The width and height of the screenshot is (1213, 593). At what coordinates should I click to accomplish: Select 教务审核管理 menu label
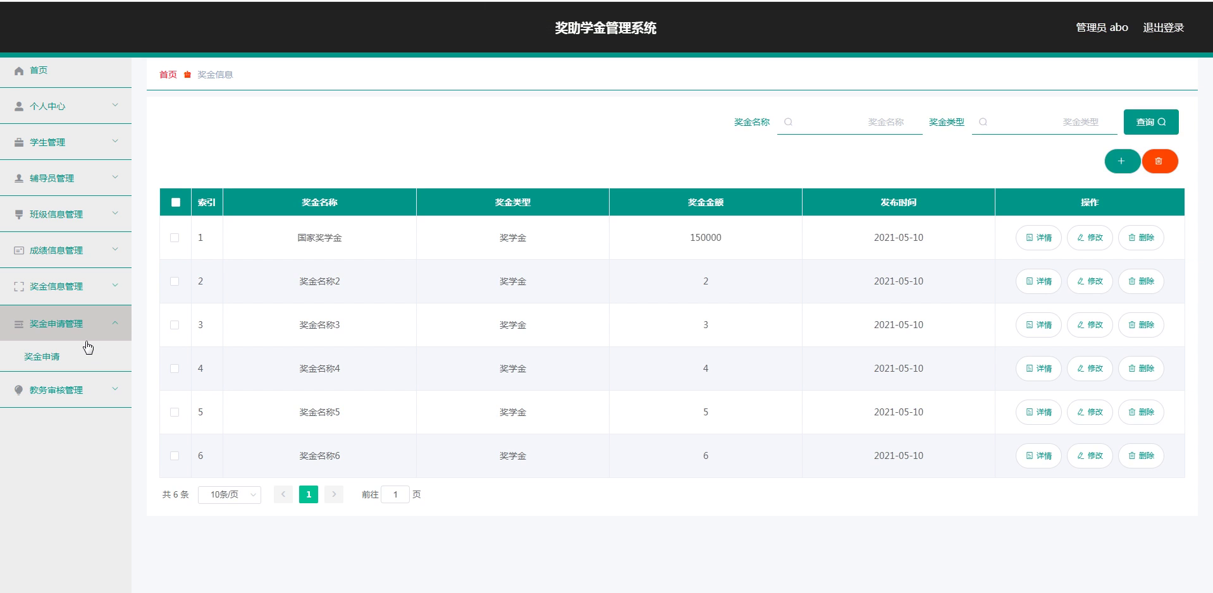pos(56,390)
